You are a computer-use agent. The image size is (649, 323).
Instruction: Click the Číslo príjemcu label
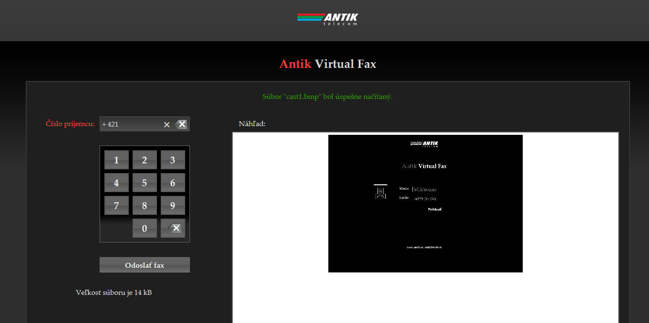tap(70, 124)
